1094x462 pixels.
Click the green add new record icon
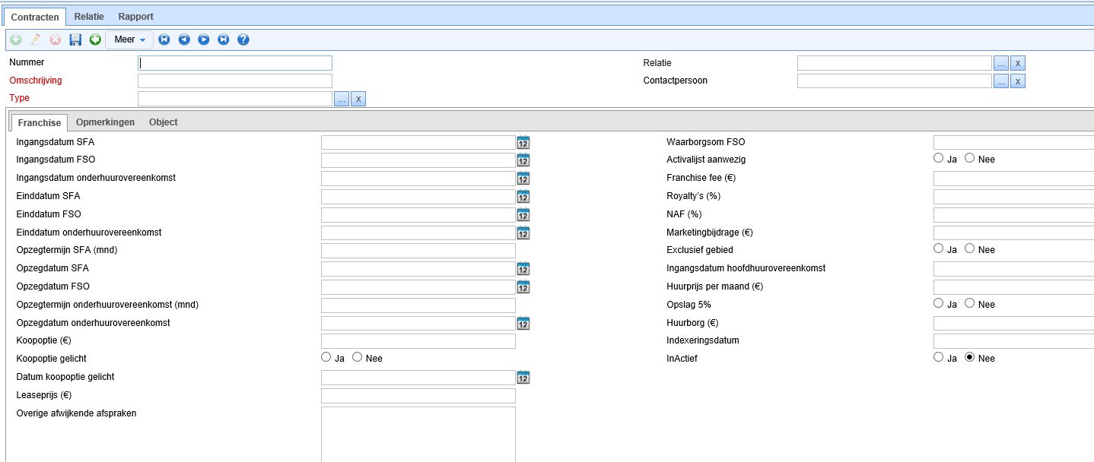(16, 40)
